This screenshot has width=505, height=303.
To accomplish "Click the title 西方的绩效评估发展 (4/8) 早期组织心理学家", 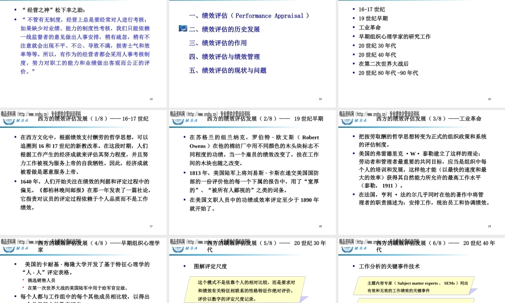I will click(98, 246).
